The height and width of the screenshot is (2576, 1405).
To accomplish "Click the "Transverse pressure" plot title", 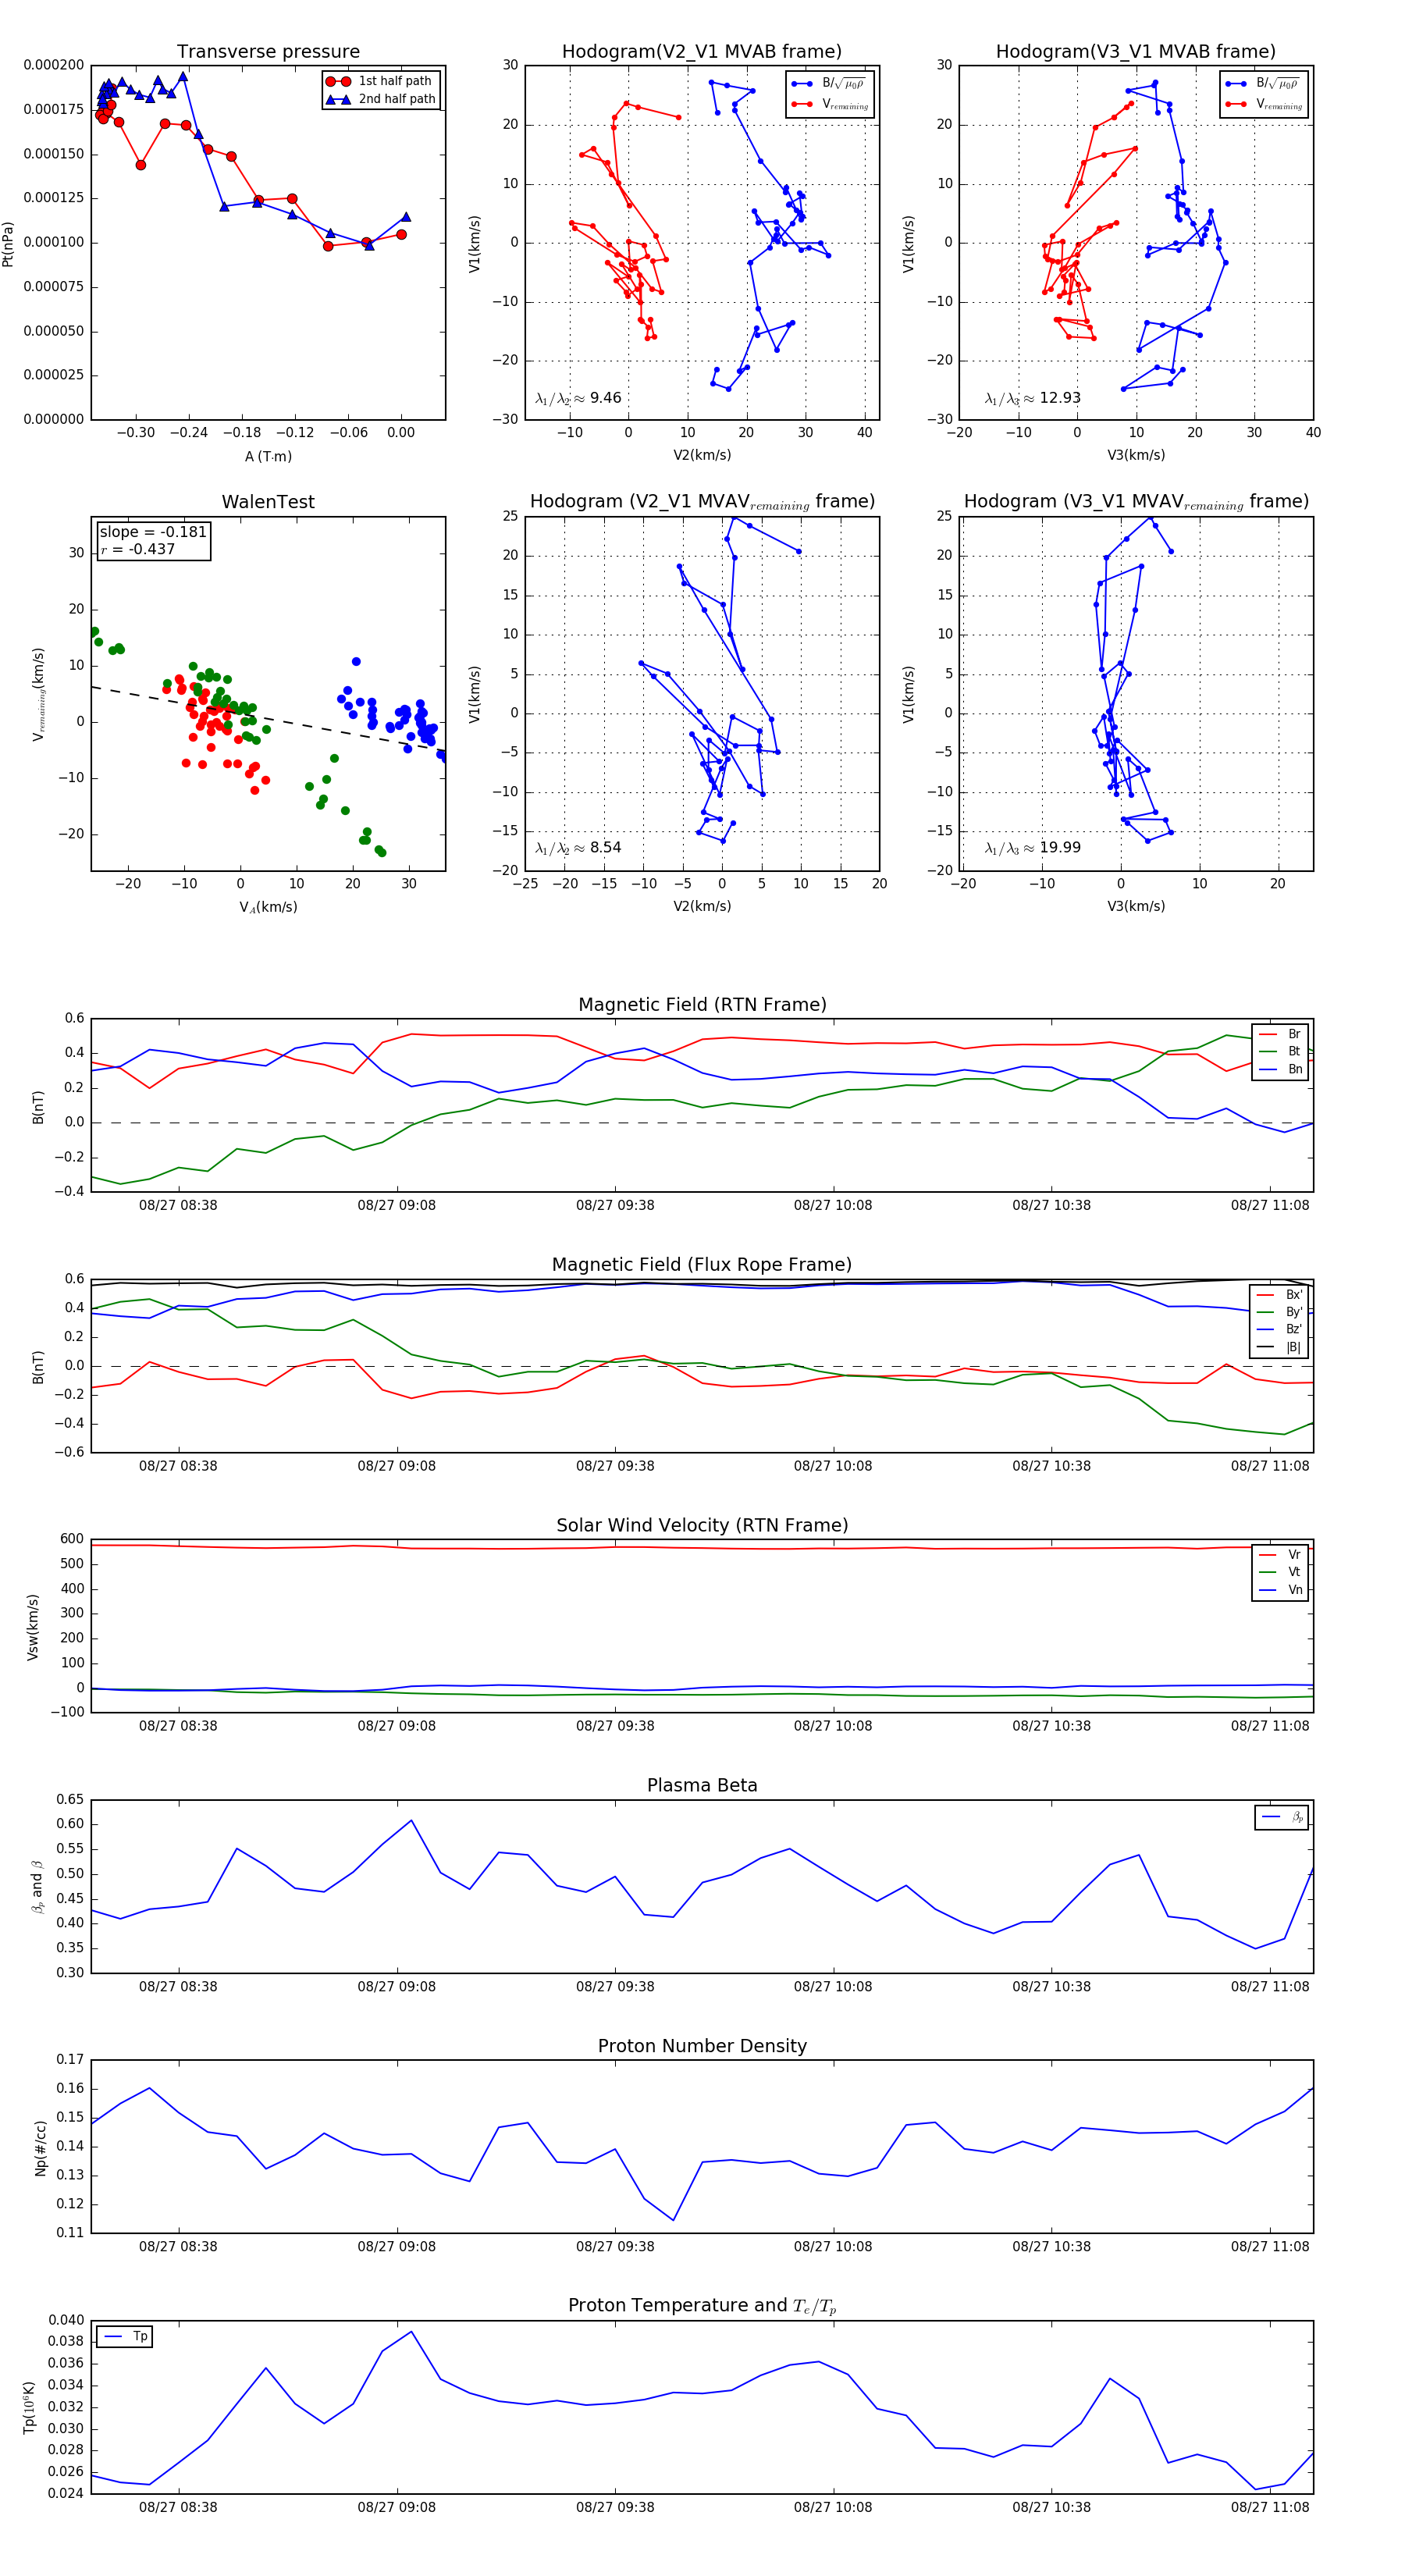I will pos(268,52).
